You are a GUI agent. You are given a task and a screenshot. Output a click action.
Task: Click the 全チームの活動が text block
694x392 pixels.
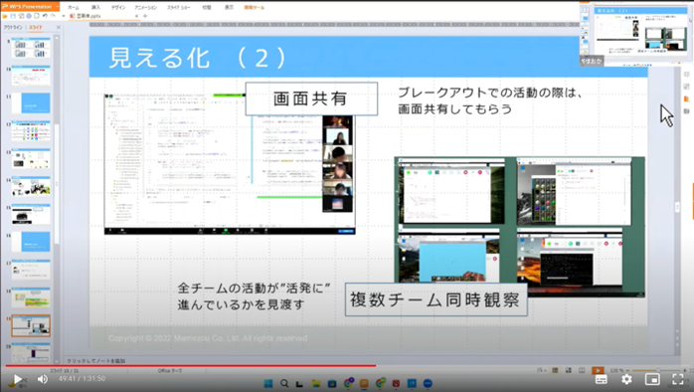[255, 296]
